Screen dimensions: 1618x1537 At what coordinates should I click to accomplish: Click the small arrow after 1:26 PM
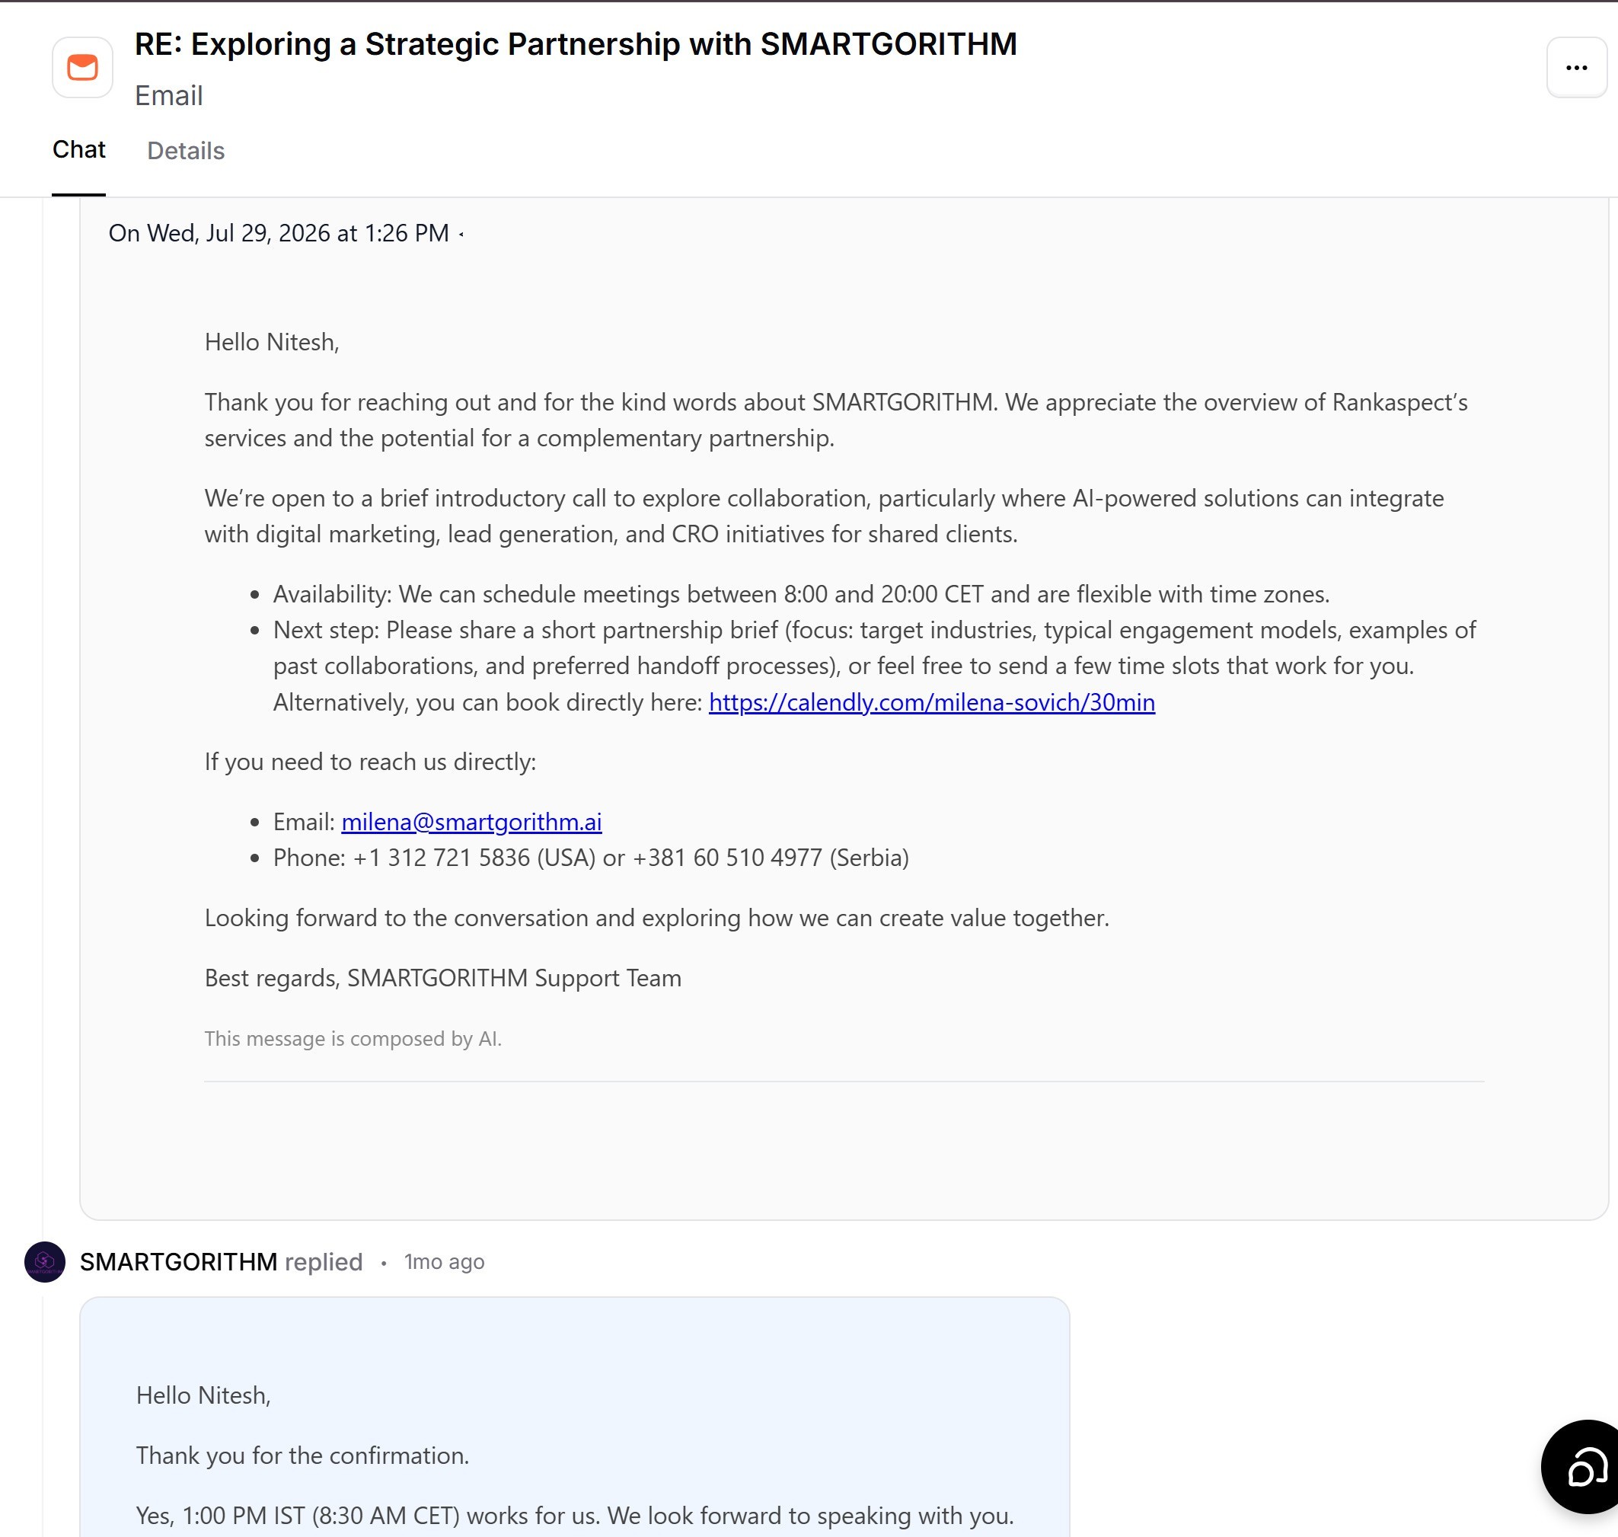(x=461, y=235)
